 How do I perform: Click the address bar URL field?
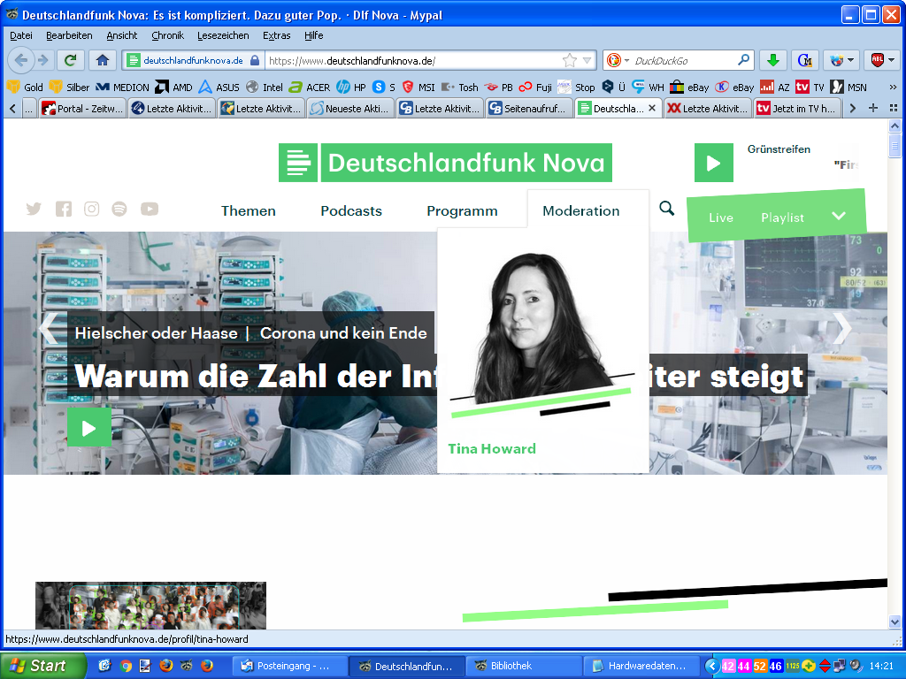click(413, 60)
